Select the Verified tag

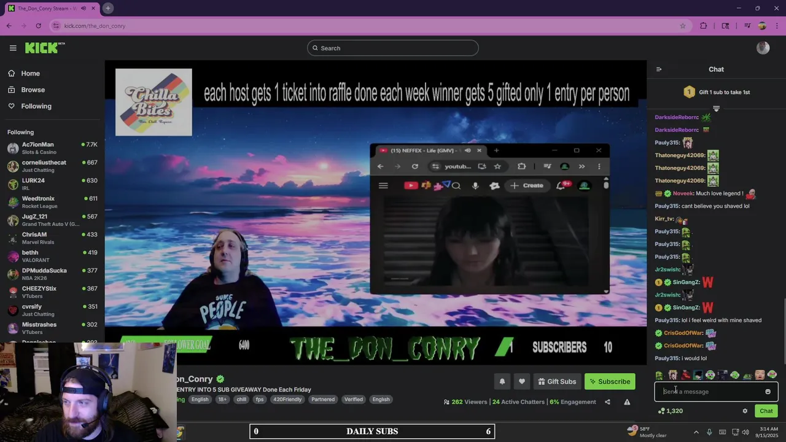[354, 399]
